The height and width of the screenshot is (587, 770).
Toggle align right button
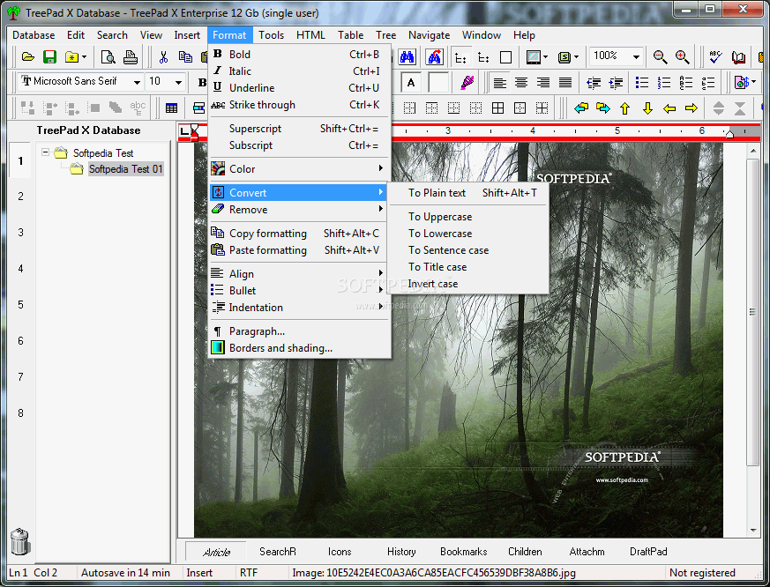[x=543, y=83]
